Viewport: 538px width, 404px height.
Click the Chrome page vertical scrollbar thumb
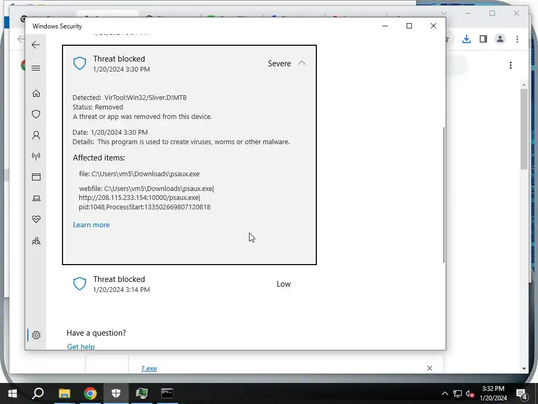pyautogui.click(x=524, y=129)
